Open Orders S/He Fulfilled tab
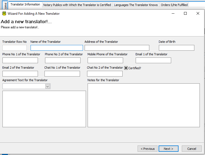 tap(174, 5)
